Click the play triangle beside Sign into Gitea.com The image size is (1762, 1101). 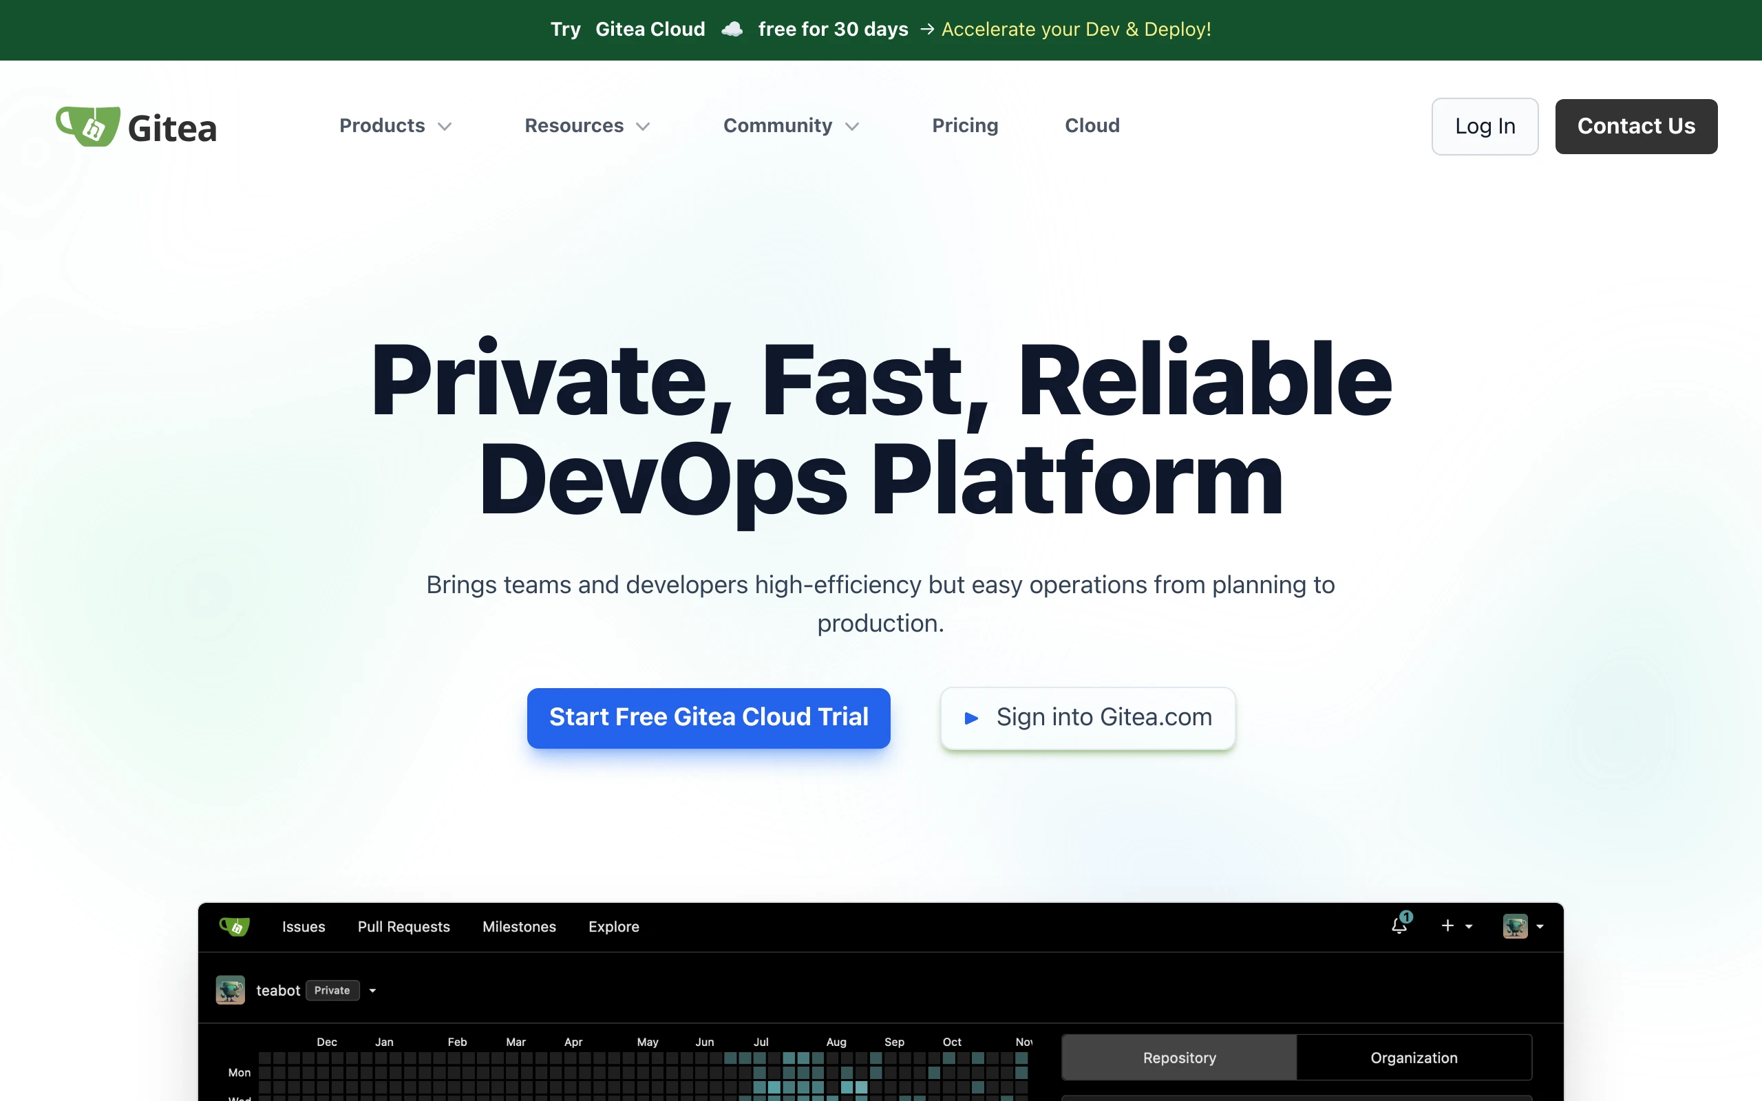(x=971, y=718)
